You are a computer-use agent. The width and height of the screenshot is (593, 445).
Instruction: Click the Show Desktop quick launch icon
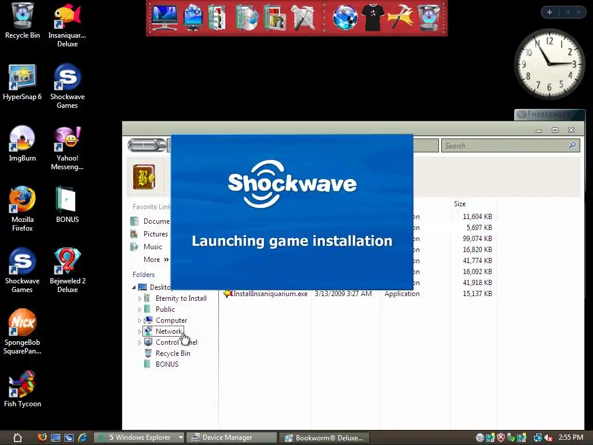point(56,438)
